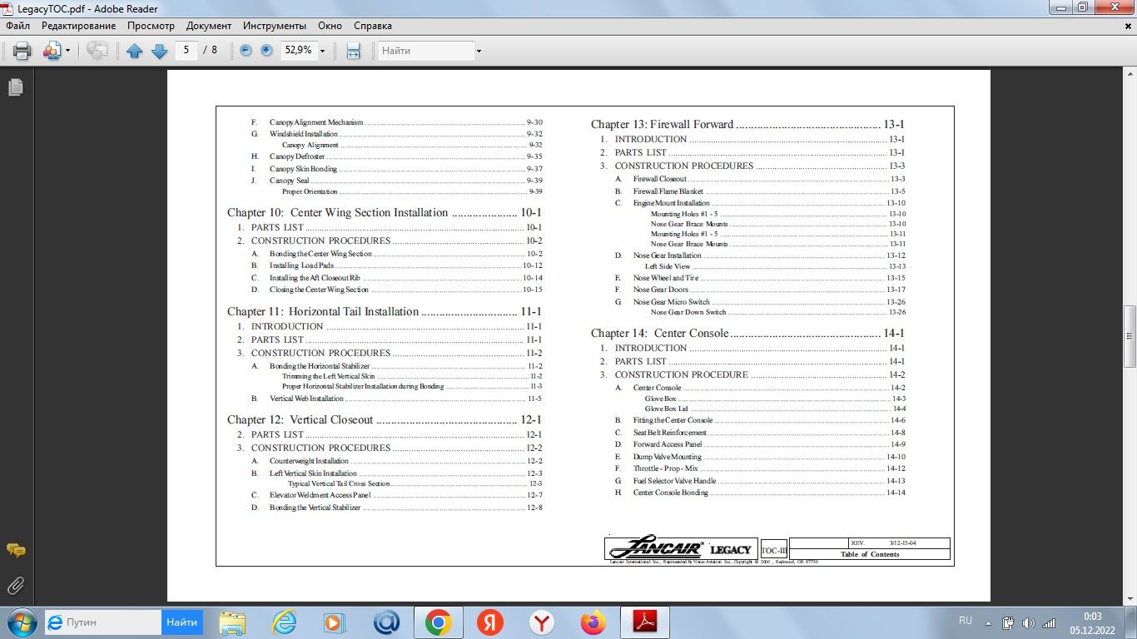Expand the Найти search options dropdown

click(x=479, y=51)
